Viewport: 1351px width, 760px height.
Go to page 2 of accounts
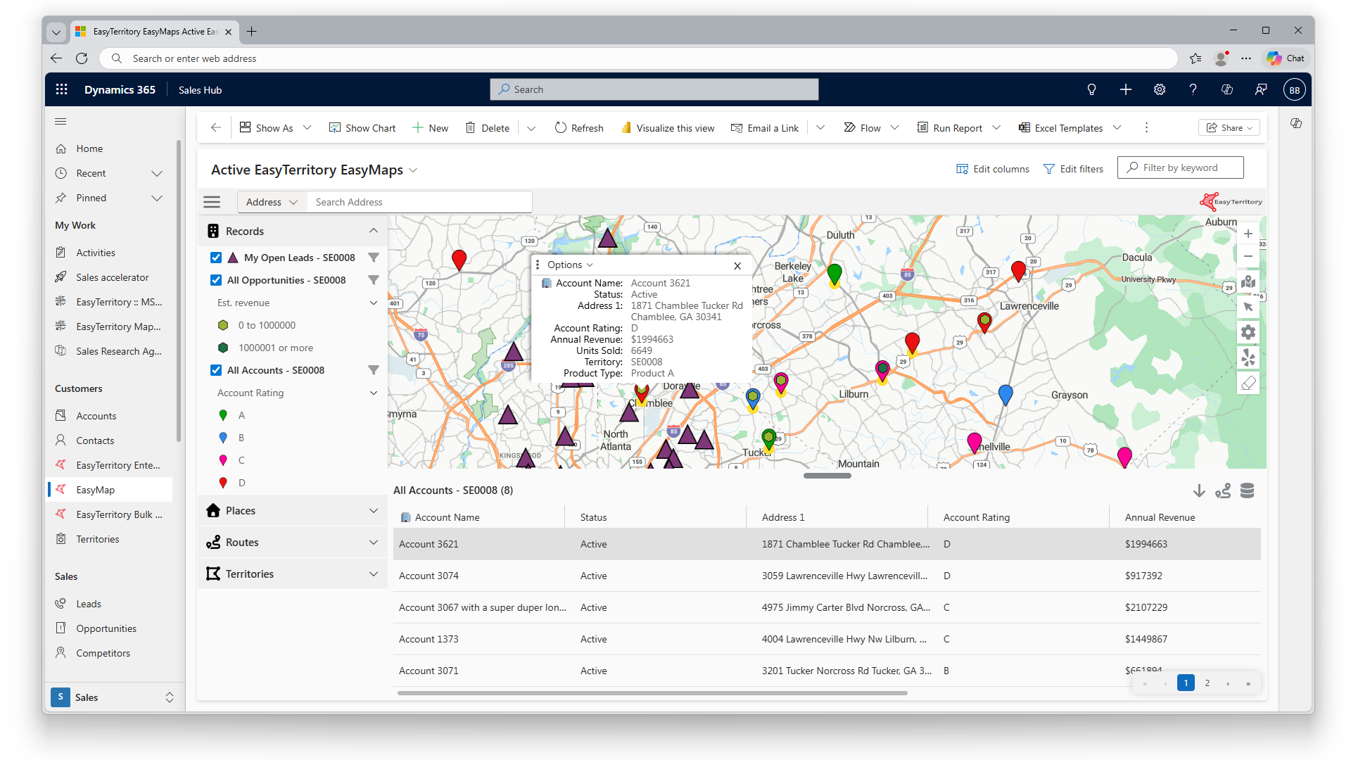pyautogui.click(x=1207, y=683)
